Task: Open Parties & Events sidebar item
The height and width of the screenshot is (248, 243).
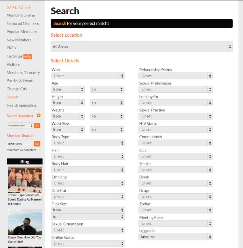Action: pyautogui.click(x=20, y=81)
